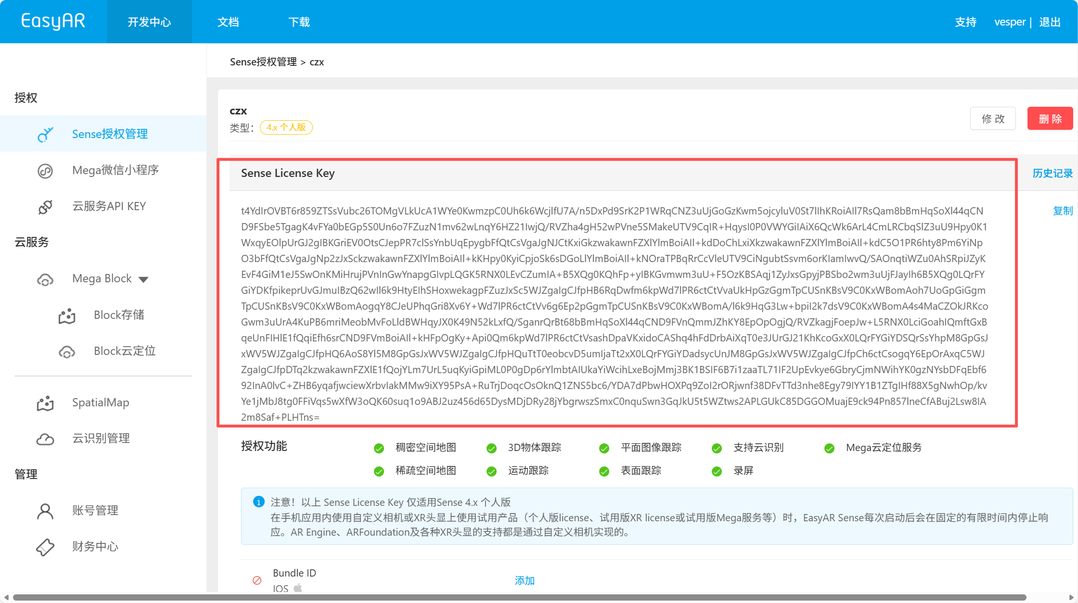Click the 录屏 green checkmark

[717, 471]
